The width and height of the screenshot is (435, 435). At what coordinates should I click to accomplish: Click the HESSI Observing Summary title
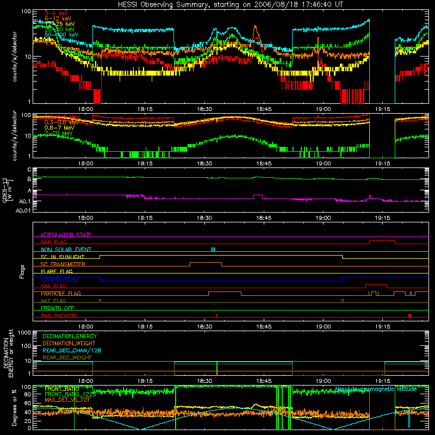[230, 5]
